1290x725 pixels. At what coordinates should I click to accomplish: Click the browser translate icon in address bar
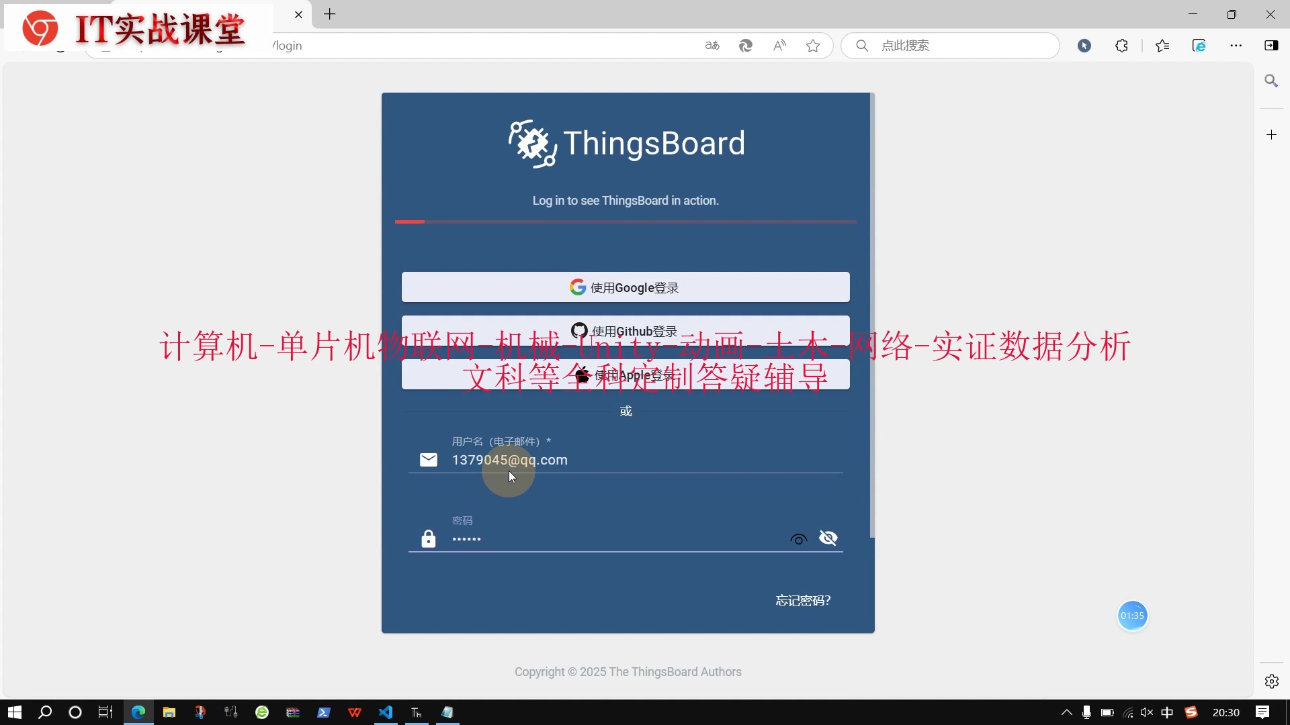click(712, 46)
